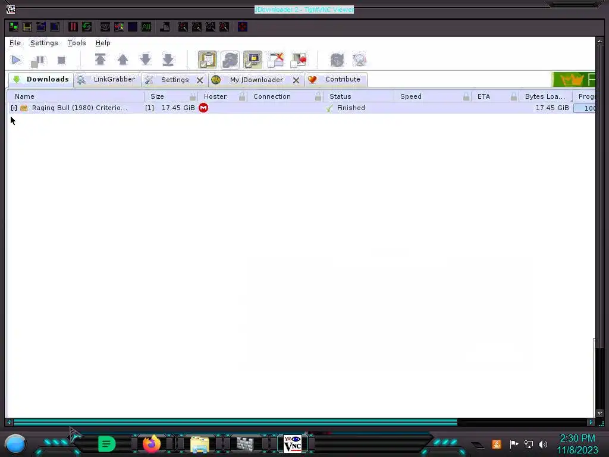Open the Contribute tab

(x=337, y=79)
